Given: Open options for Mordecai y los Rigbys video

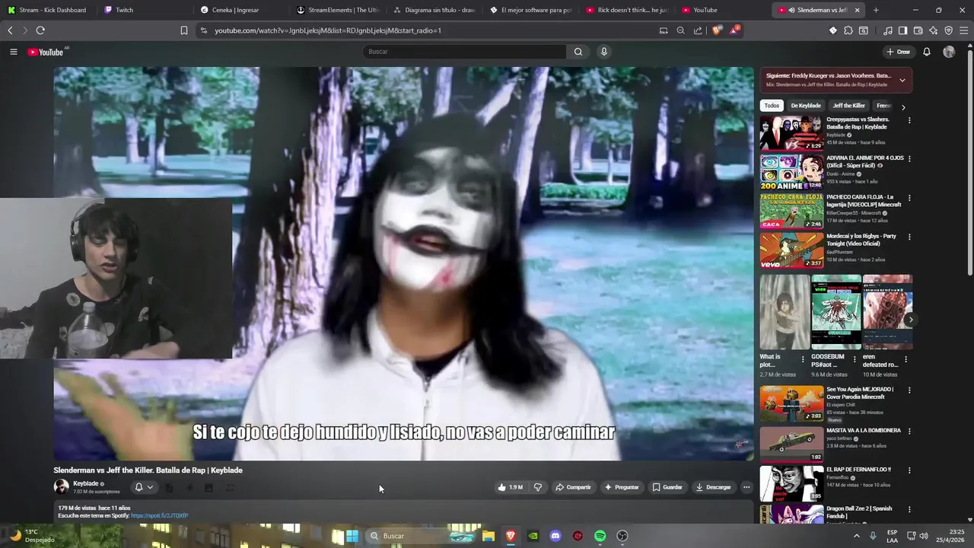Looking at the screenshot, I should pyautogui.click(x=909, y=237).
